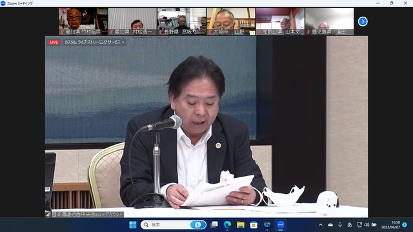Open the battery status tray icon

coord(374,225)
